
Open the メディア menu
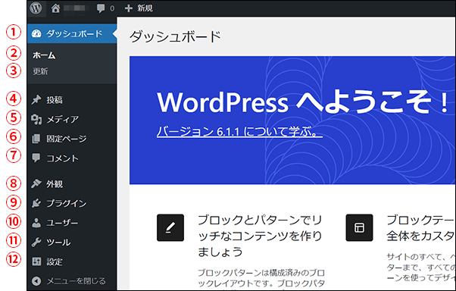(x=72, y=119)
